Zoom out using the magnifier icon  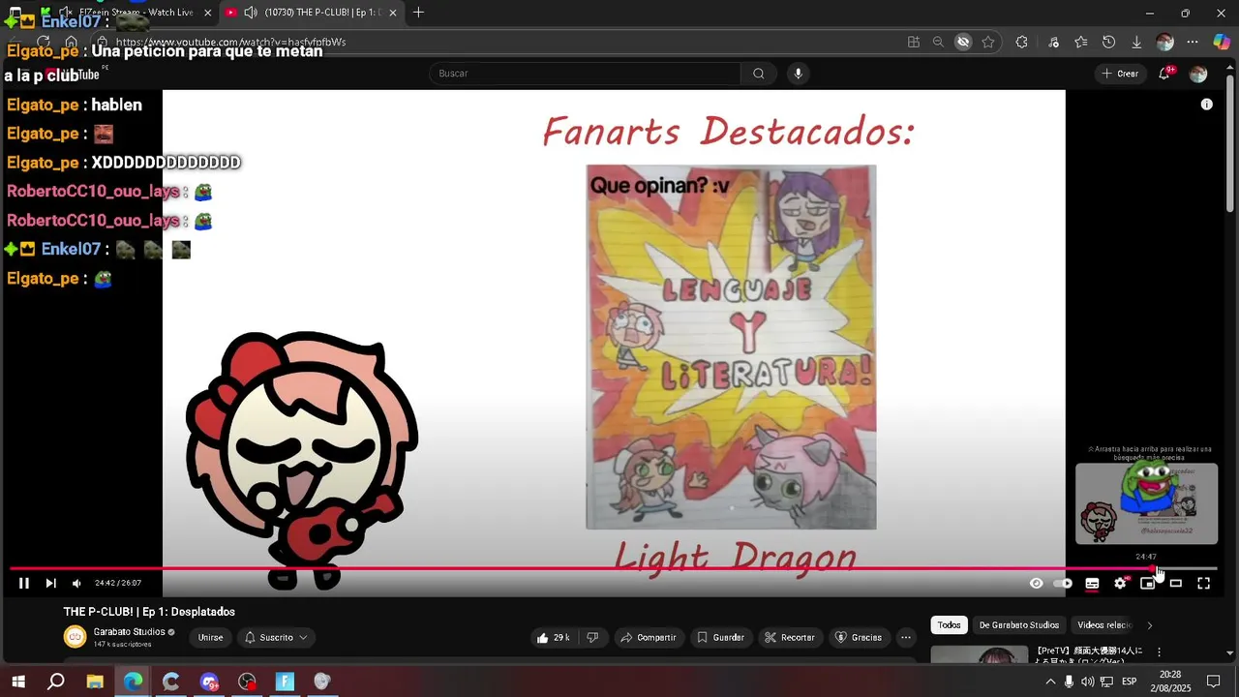(x=938, y=42)
